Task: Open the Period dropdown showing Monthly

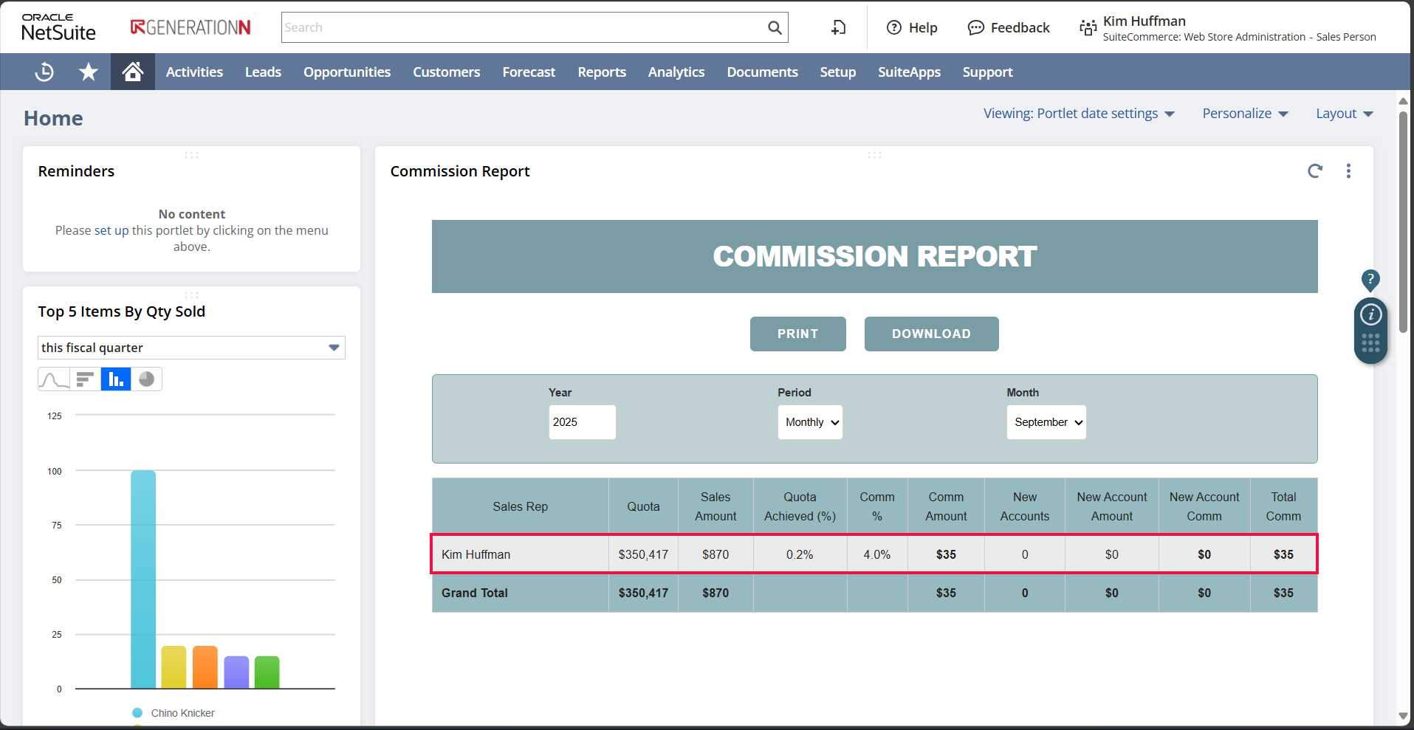Action: point(810,422)
